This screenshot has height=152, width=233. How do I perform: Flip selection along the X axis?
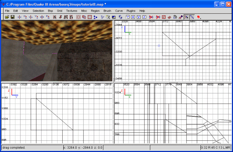pyautogui.click(x=19, y=17)
